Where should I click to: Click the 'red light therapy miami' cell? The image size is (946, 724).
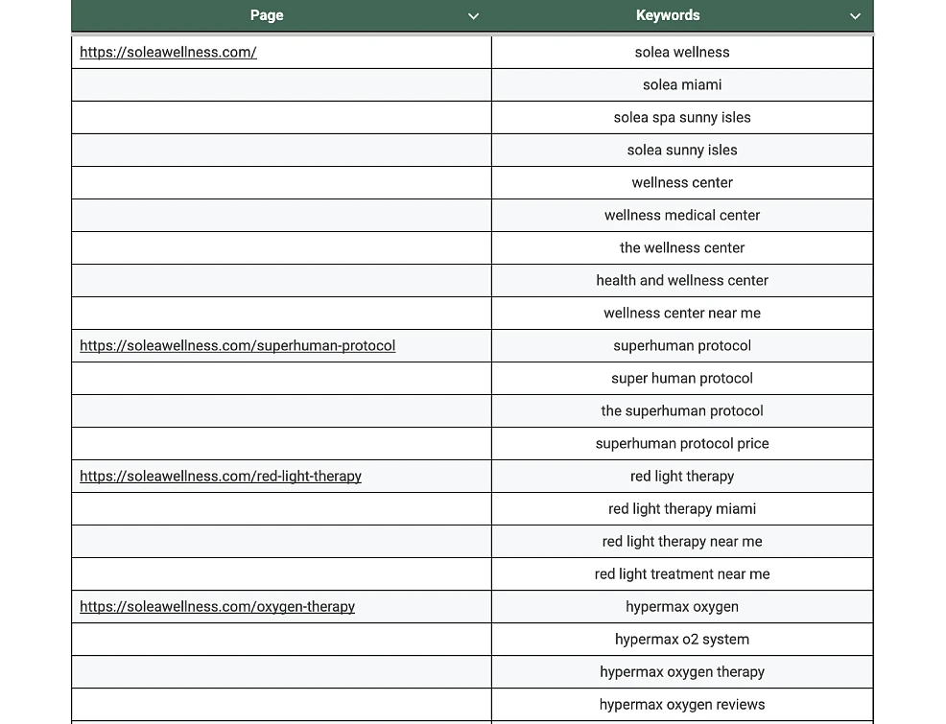[682, 509]
